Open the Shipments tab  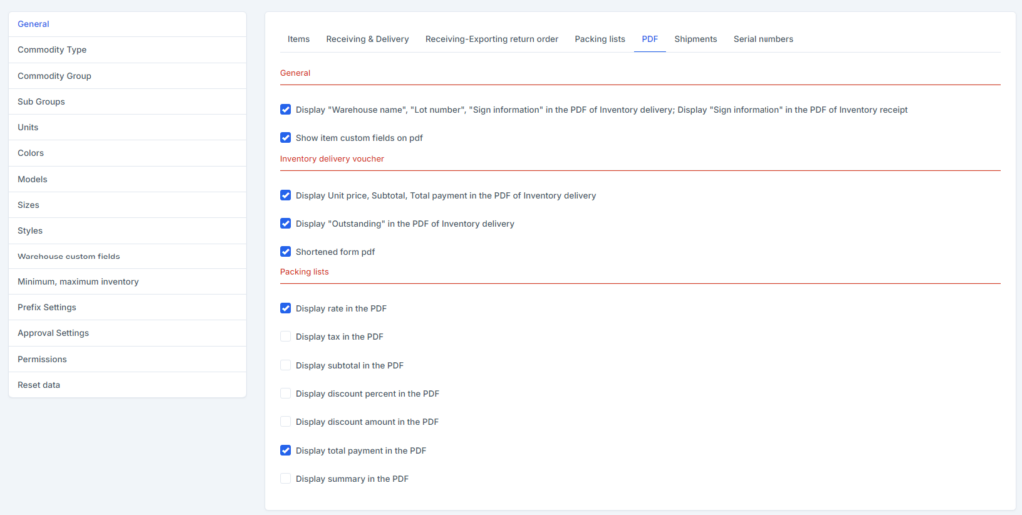(x=695, y=39)
